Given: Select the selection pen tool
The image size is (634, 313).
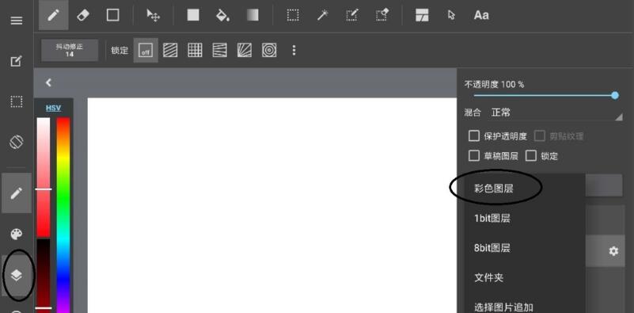Looking at the screenshot, I should click(352, 15).
